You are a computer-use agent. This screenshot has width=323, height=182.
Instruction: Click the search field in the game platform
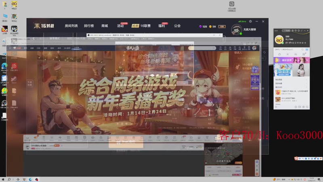click(x=202, y=48)
